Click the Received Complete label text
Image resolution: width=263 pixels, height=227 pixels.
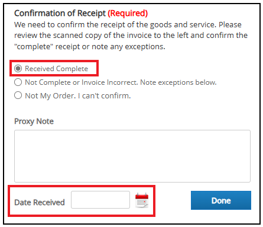click(x=56, y=69)
